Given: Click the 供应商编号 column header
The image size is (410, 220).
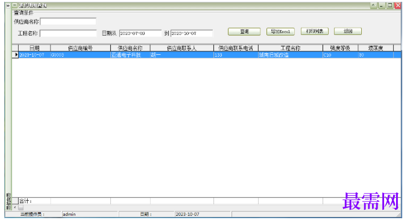Looking at the screenshot, I should pyautogui.click(x=81, y=48).
